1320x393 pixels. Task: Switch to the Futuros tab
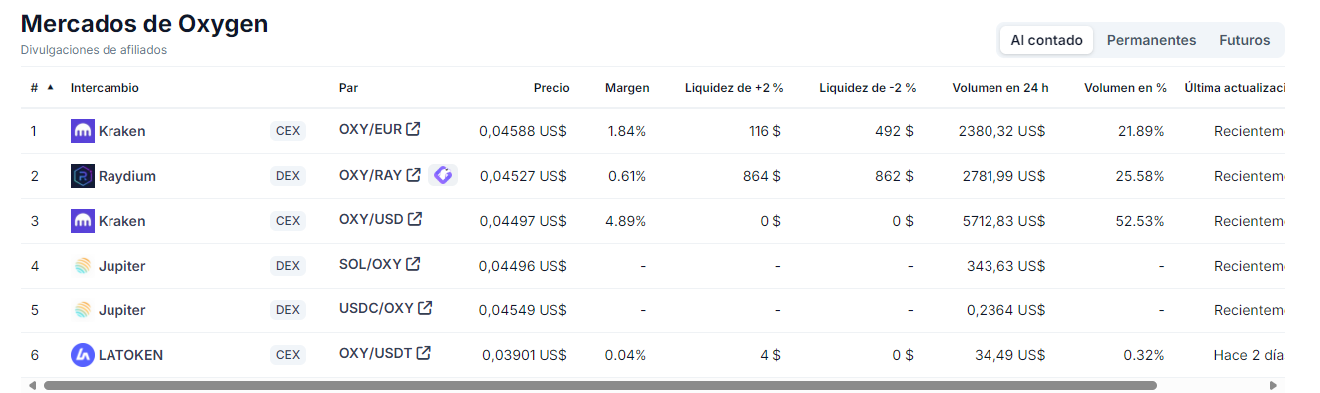1244,40
